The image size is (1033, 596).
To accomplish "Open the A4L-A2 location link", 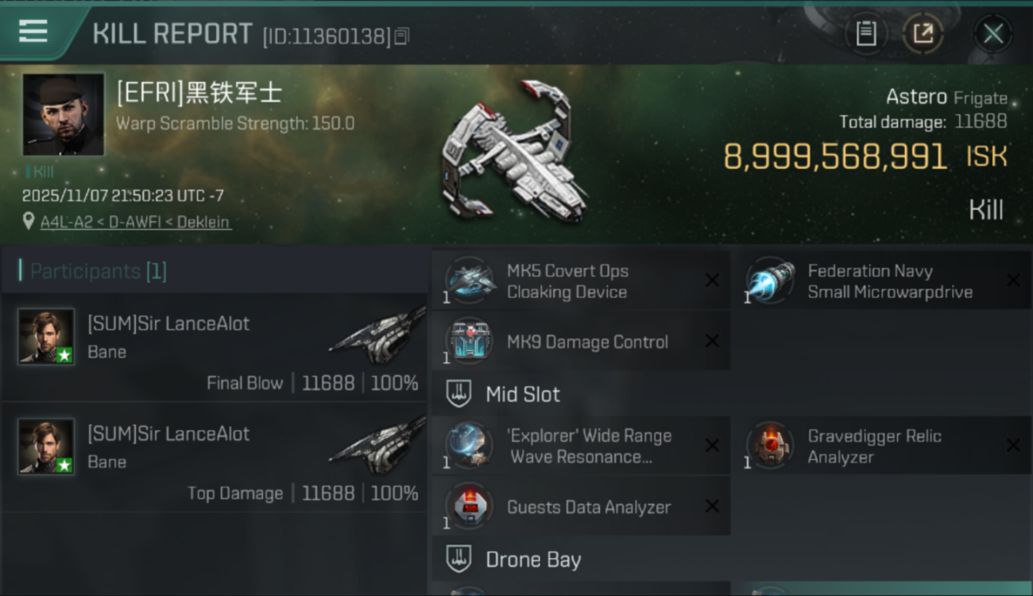I will pos(136,223).
